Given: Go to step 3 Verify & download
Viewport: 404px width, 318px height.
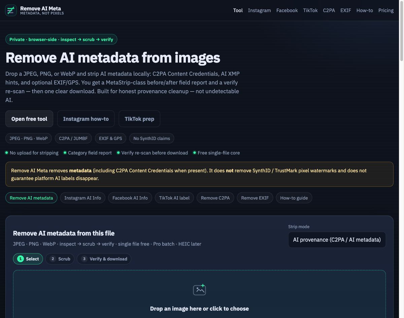Looking at the screenshot, I should (x=104, y=259).
